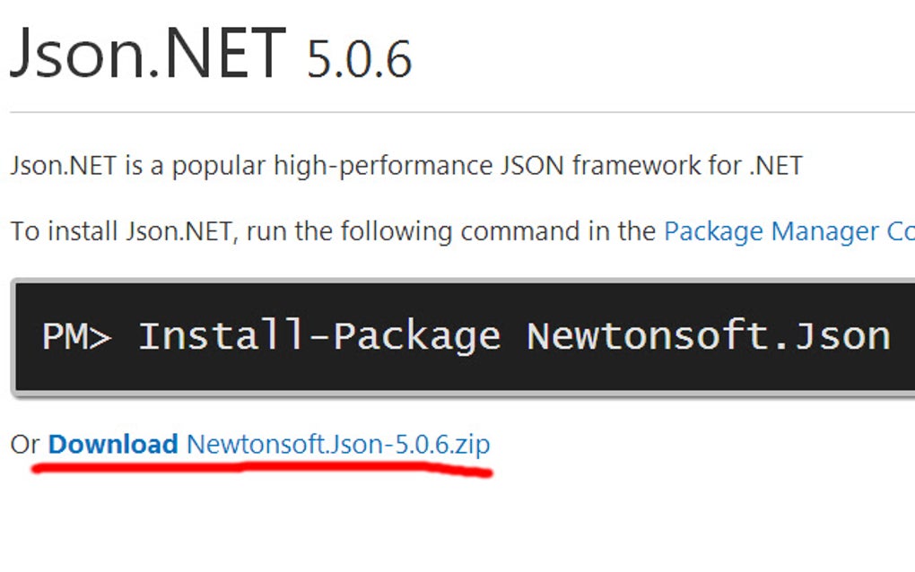Click the Json.NET description sentence
This screenshot has width=915, height=572.
(x=405, y=166)
